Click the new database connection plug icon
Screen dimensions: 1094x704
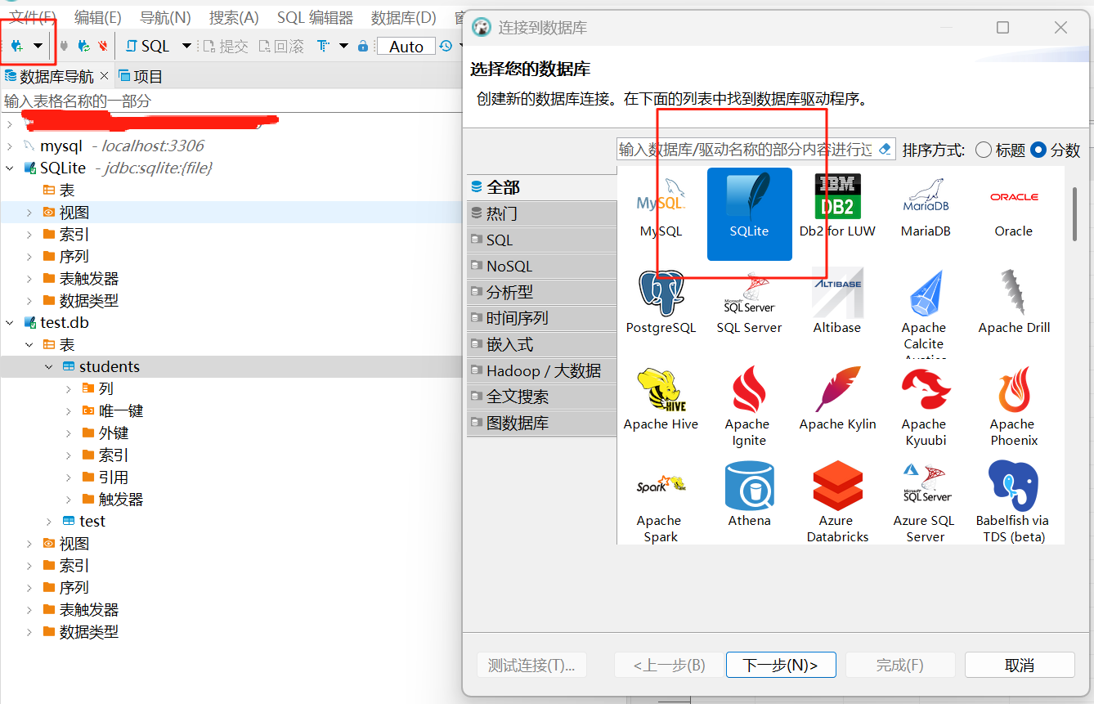[x=16, y=46]
